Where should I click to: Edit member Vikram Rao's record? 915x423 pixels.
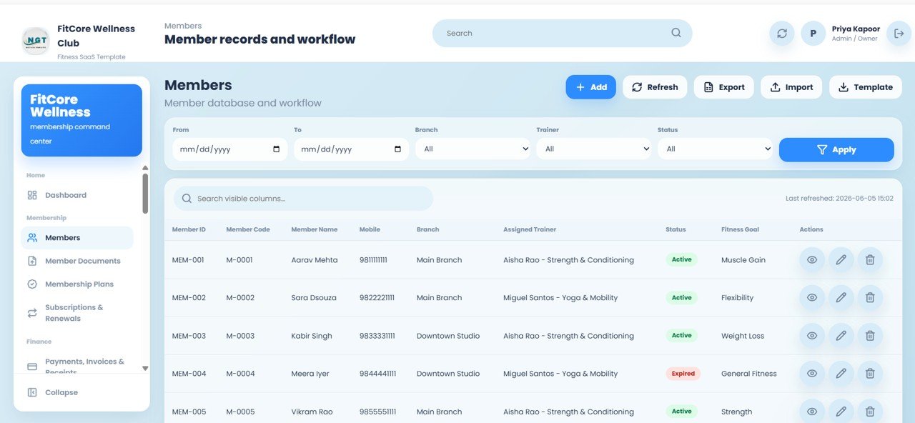click(841, 412)
